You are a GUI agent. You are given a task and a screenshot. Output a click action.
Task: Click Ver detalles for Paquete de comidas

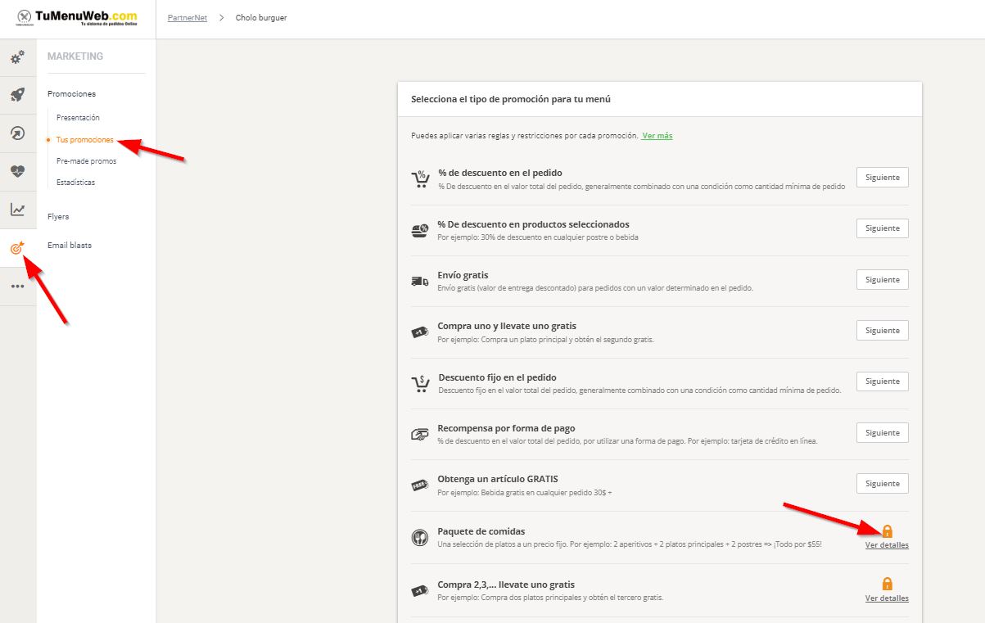click(x=887, y=545)
